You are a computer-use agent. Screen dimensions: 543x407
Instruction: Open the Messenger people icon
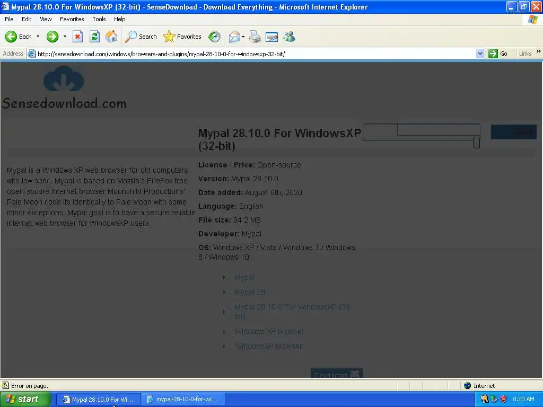(289, 37)
